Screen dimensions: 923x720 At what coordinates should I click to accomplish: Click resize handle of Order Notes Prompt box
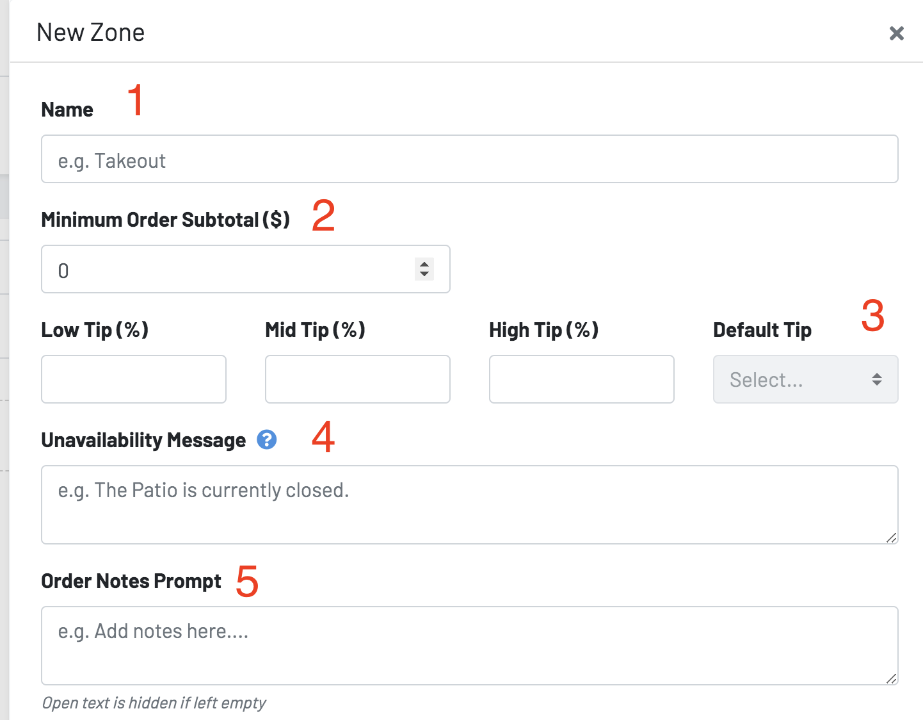pos(892,678)
